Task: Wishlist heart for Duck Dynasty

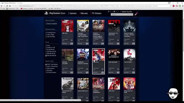Action: (118, 69)
